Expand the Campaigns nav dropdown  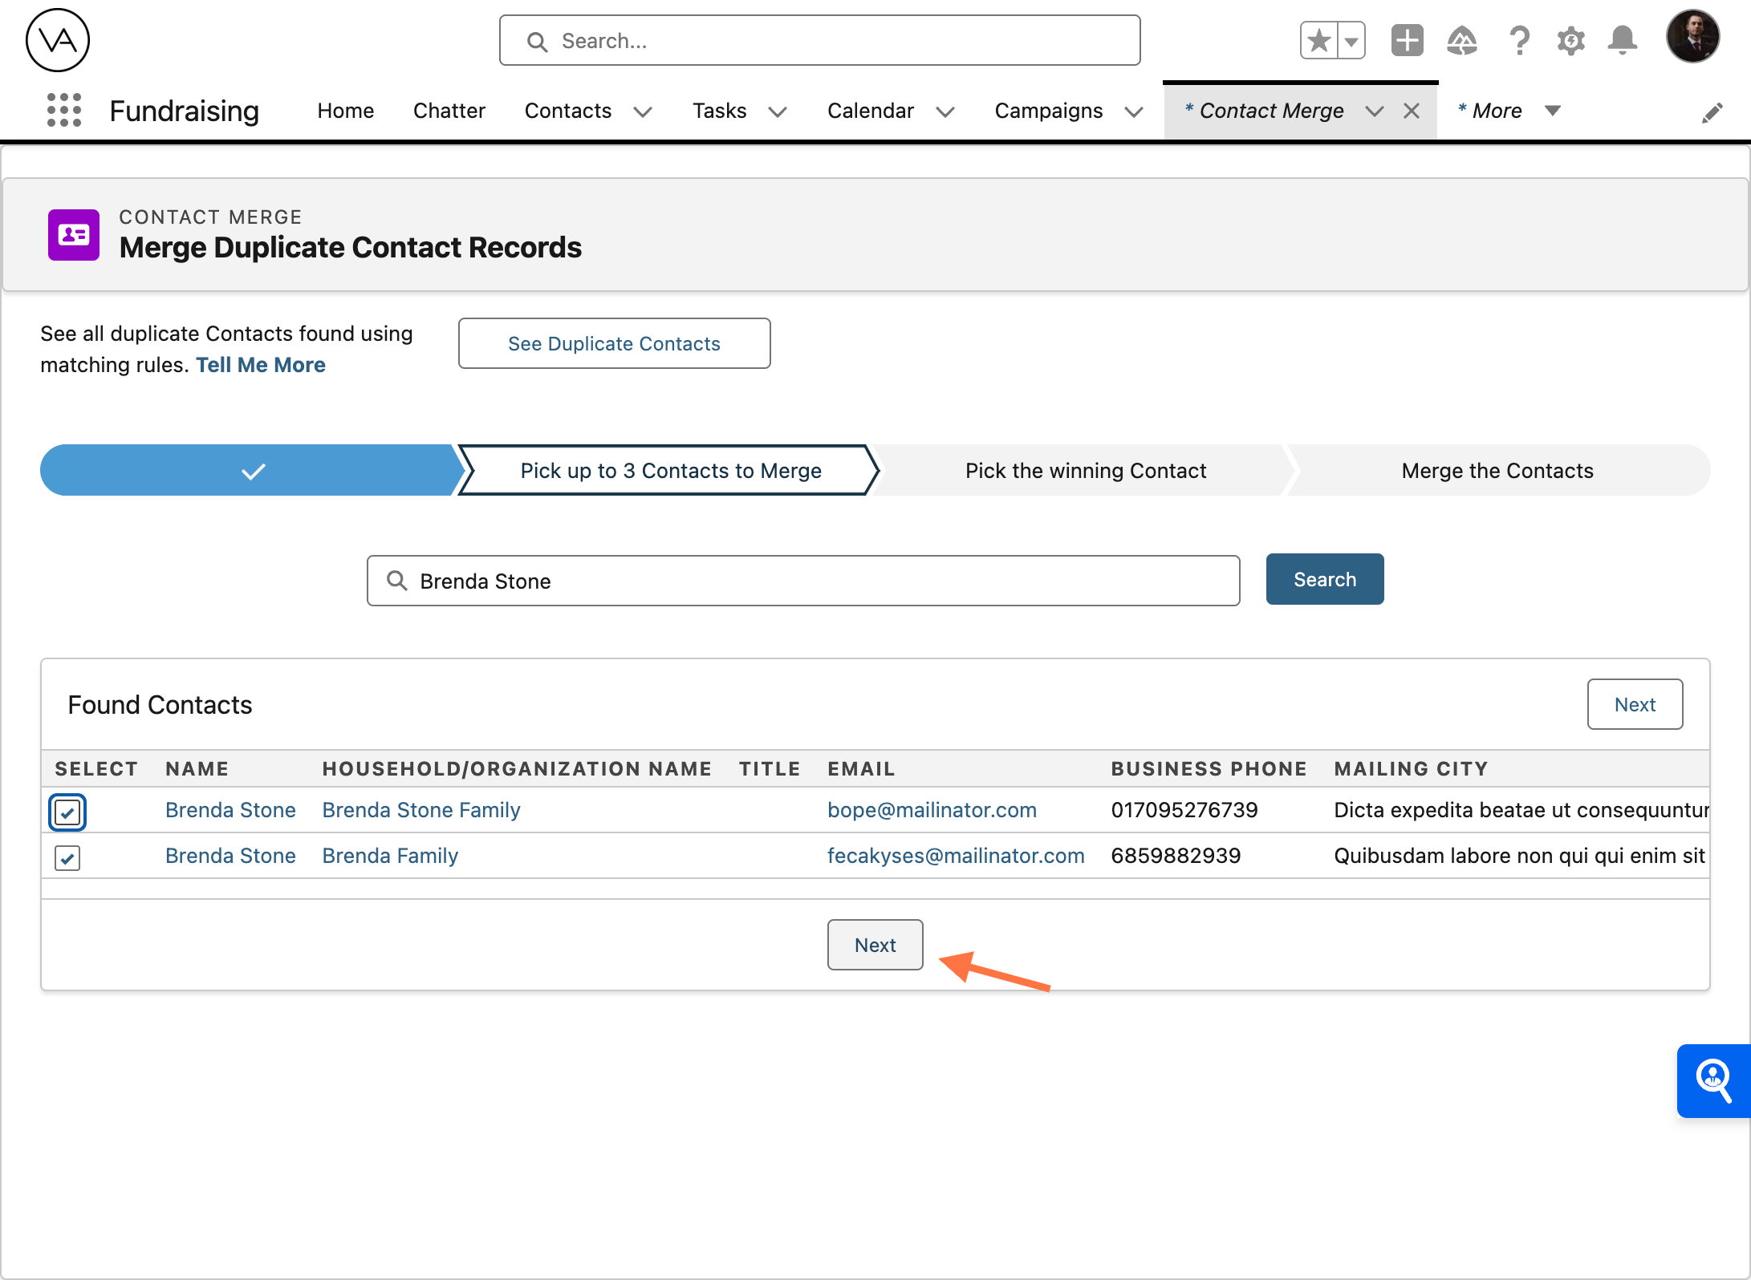tap(1133, 111)
